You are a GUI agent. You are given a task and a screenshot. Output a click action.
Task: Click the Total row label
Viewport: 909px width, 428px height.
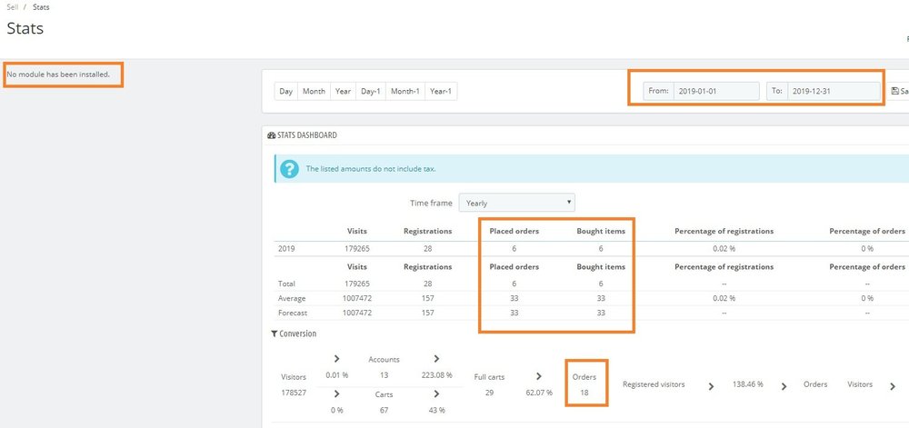(x=286, y=284)
